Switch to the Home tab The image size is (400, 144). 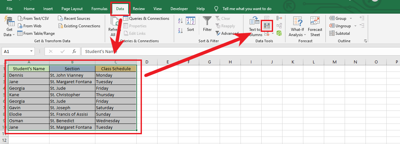29,9
